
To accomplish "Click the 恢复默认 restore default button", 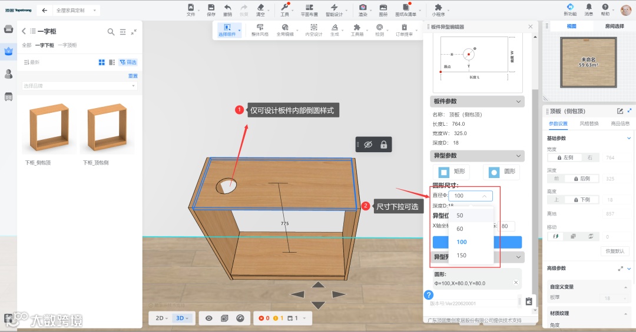I will click(x=615, y=251).
